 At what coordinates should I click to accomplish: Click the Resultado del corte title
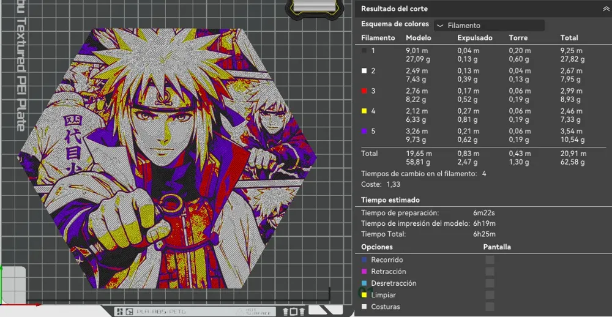[x=394, y=9]
